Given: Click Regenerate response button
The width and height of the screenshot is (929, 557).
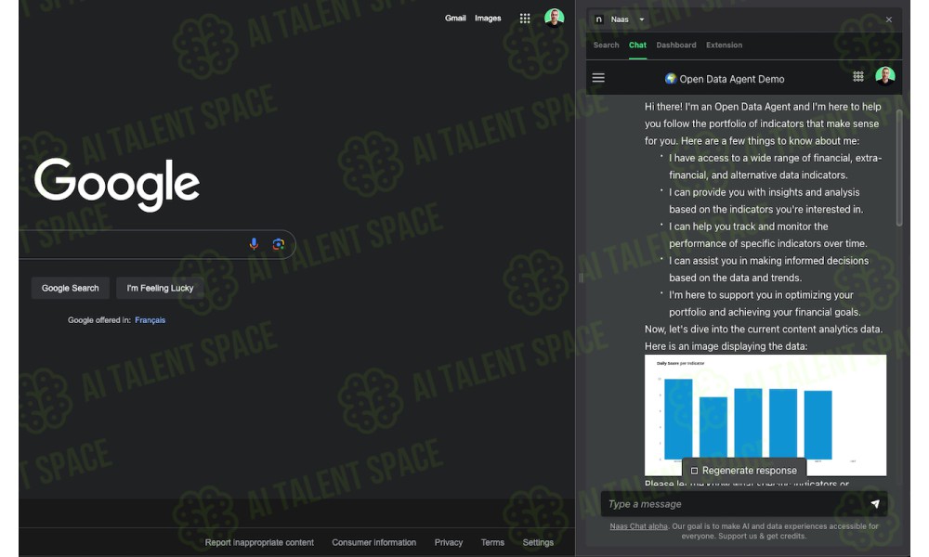Looking at the screenshot, I should [x=743, y=471].
